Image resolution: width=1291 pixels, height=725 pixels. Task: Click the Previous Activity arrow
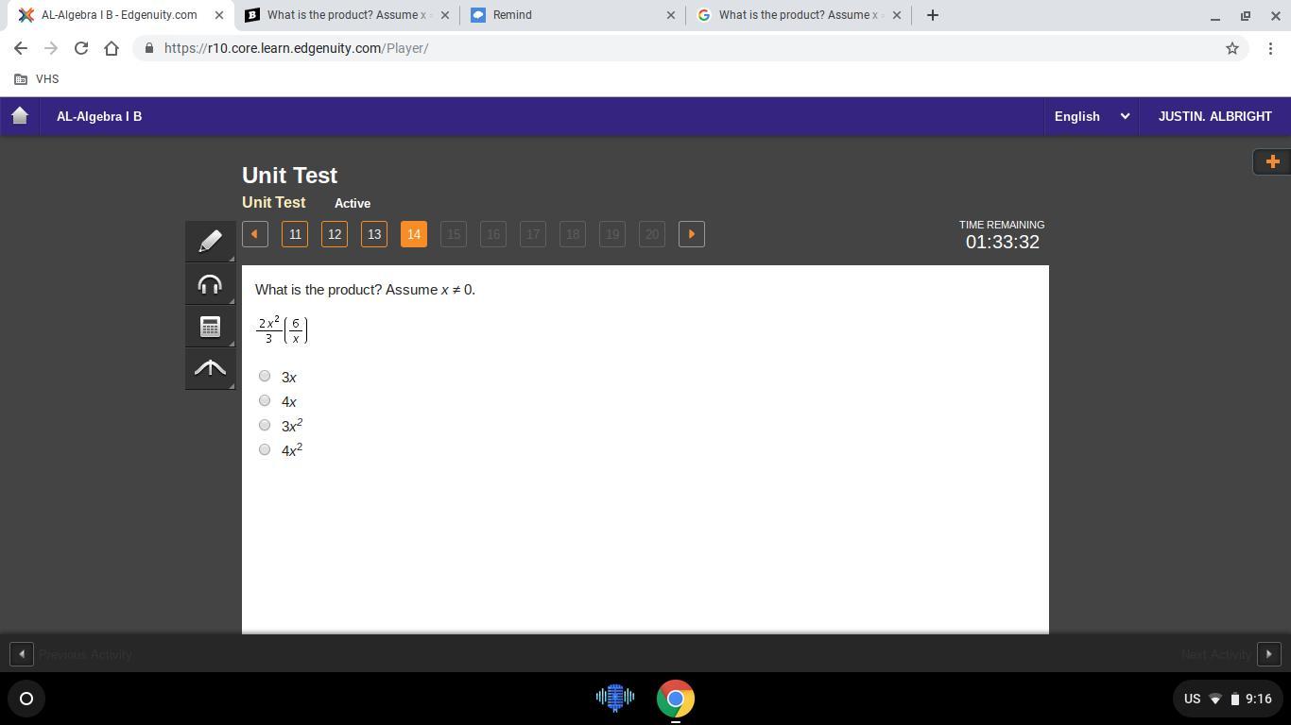click(22, 654)
